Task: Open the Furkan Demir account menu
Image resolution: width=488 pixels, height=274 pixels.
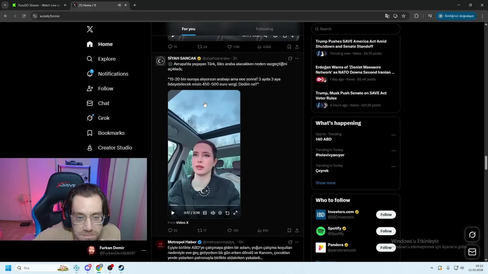Action: (x=117, y=250)
